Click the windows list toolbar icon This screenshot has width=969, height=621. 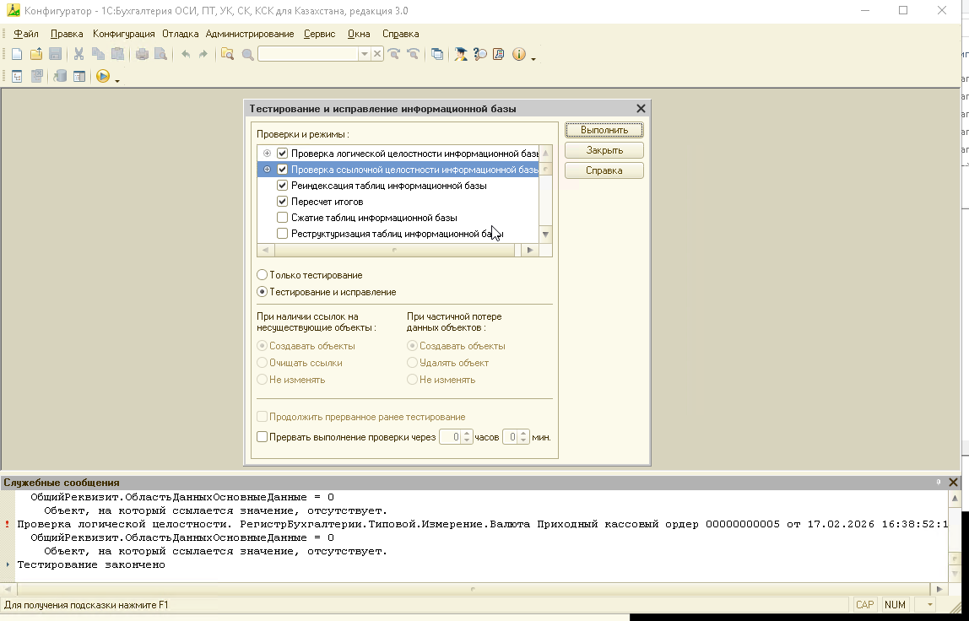point(436,54)
